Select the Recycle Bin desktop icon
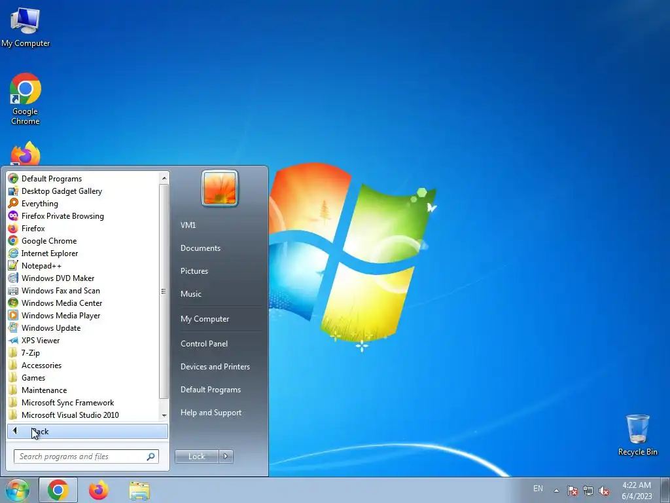This screenshot has width=670, height=503. point(637,435)
